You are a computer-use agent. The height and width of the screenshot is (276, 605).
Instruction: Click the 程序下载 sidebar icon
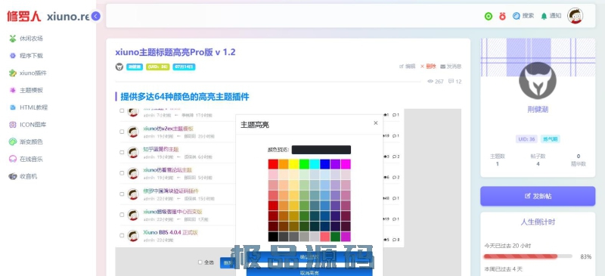[x=13, y=56]
